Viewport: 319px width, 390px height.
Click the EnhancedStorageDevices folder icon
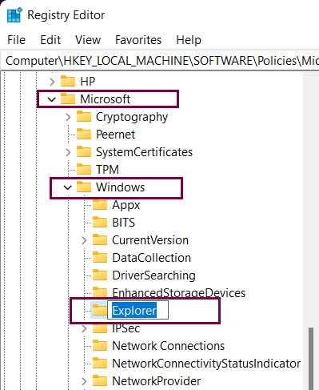pyautogui.click(x=100, y=292)
